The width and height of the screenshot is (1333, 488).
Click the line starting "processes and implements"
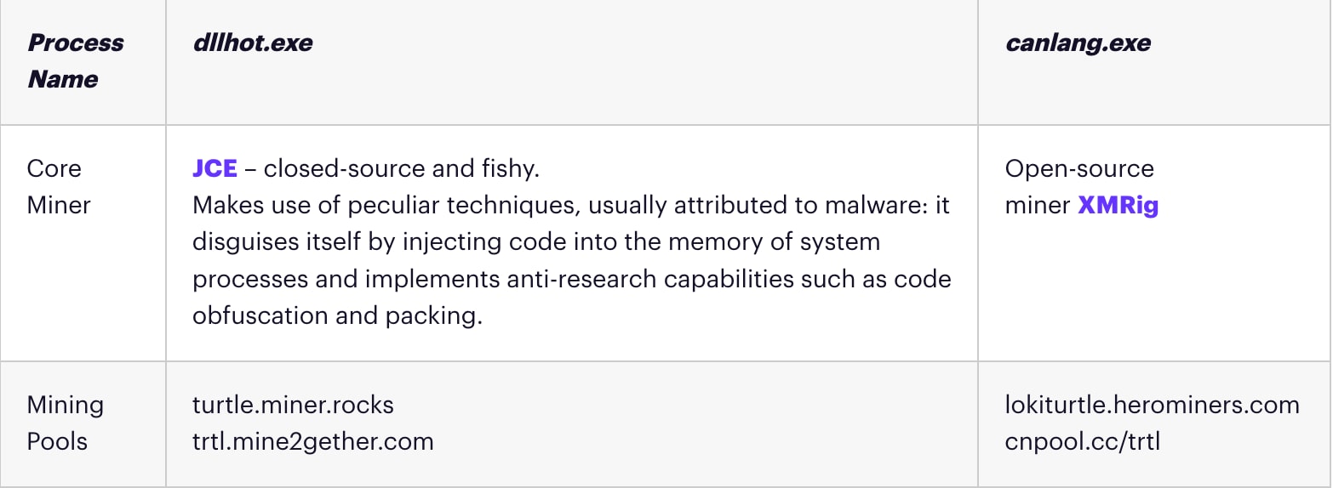571,279
